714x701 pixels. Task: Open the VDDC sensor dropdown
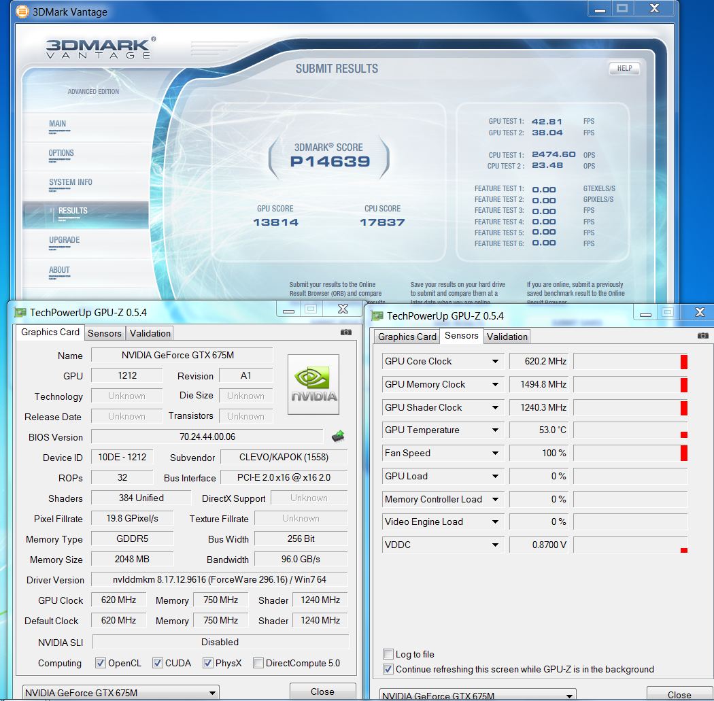coord(495,545)
